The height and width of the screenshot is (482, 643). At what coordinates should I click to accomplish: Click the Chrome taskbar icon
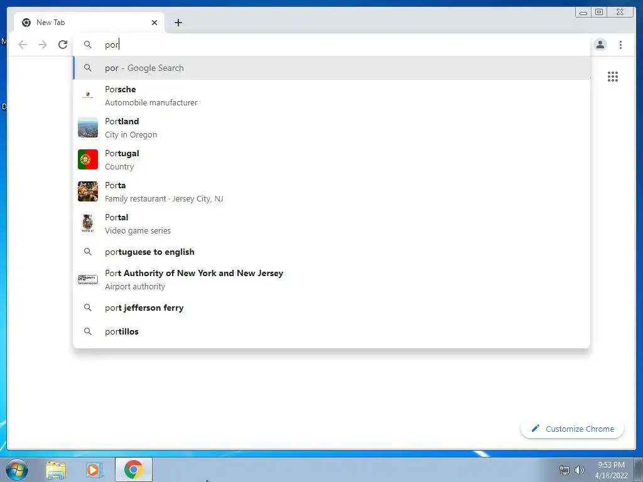coord(133,469)
